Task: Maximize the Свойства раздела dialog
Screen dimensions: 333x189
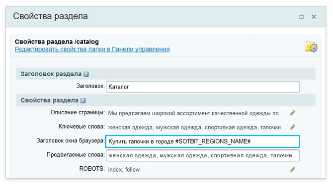Action: (x=301, y=17)
